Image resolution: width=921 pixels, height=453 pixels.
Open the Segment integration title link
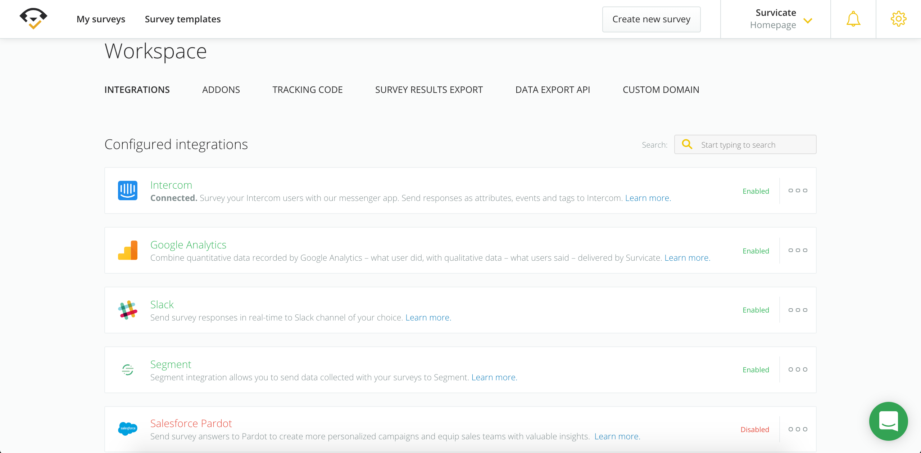tap(171, 364)
